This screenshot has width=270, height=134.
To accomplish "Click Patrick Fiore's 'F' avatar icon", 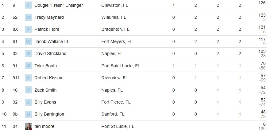I will click(x=29, y=30).
